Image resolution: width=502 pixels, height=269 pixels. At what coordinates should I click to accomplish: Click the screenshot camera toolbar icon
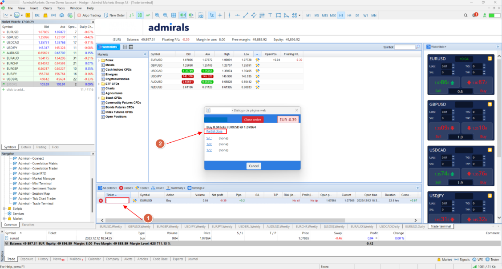[x=201, y=15]
